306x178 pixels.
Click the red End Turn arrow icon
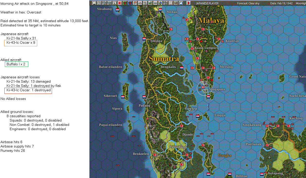[189, 3]
